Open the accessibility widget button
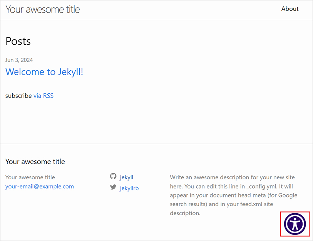Viewport: 313px width, 241px height. (x=295, y=224)
